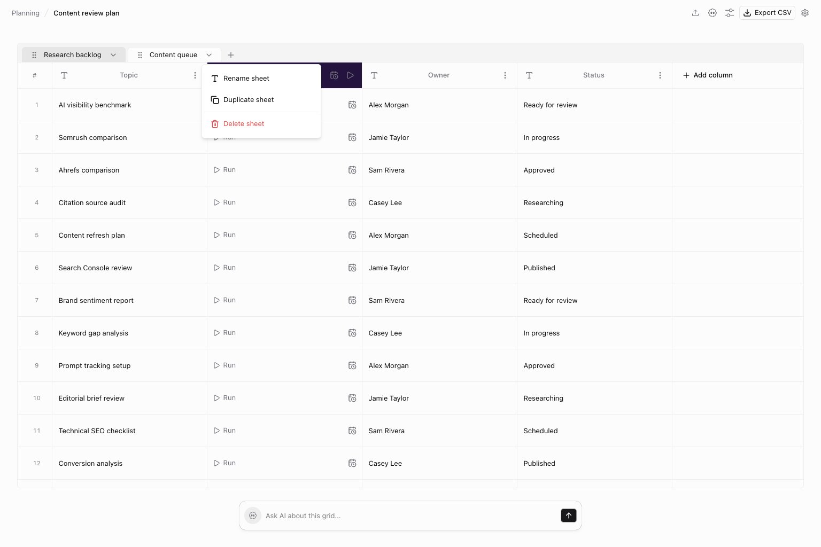Click the drag handle on the Research backlog tab
The width and height of the screenshot is (821, 547).
[x=34, y=55]
